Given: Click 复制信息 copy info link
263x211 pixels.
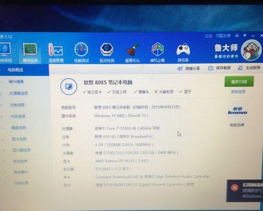Looking at the screenshot, I should [x=238, y=92].
